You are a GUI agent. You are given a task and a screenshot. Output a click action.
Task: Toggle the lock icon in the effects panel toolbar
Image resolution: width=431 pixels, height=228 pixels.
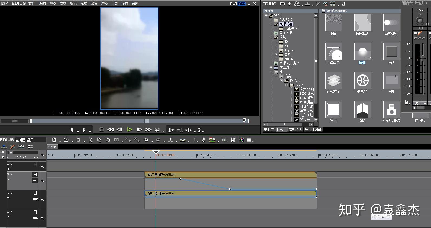344,4
